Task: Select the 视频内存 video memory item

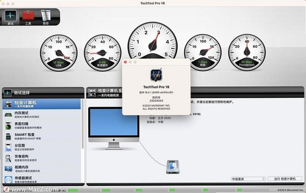Action: coord(42,169)
